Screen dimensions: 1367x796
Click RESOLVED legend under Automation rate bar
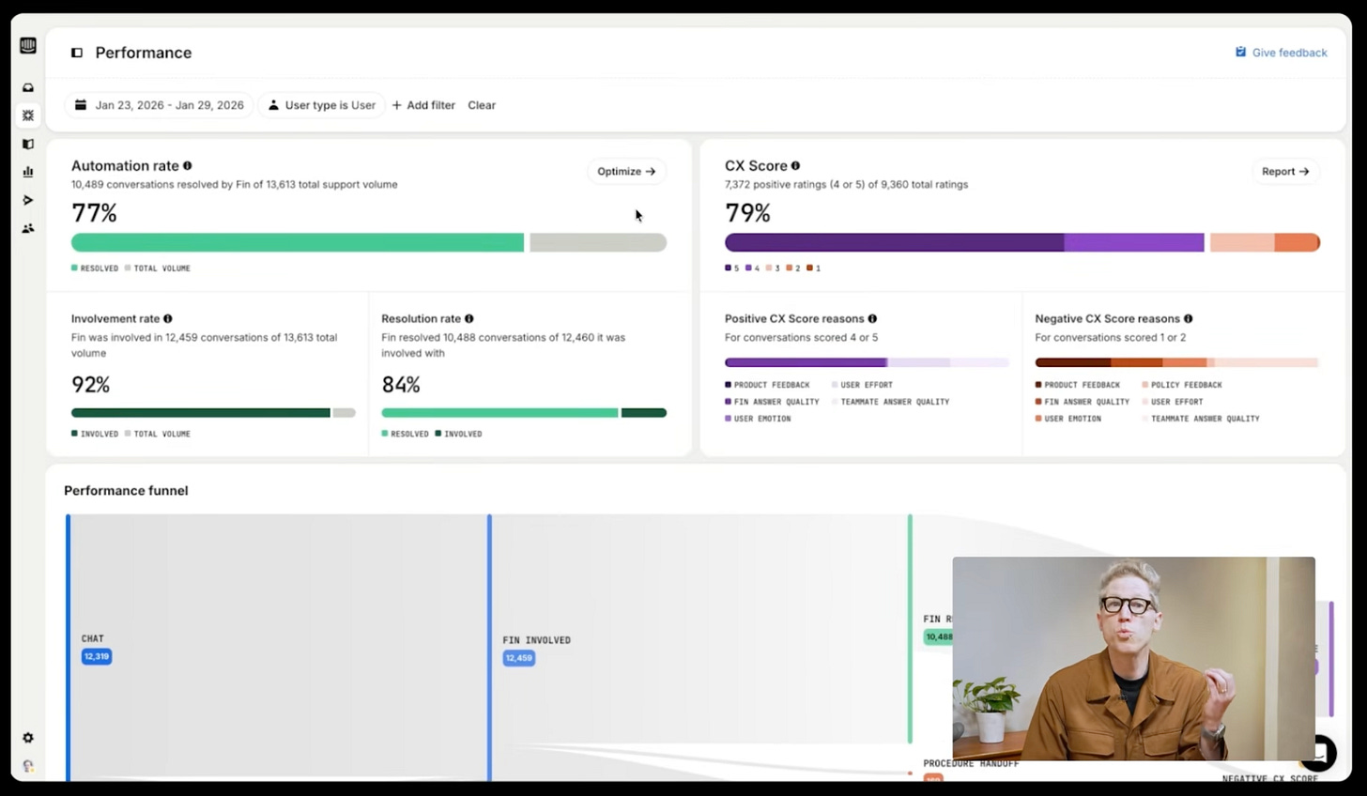click(x=95, y=268)
